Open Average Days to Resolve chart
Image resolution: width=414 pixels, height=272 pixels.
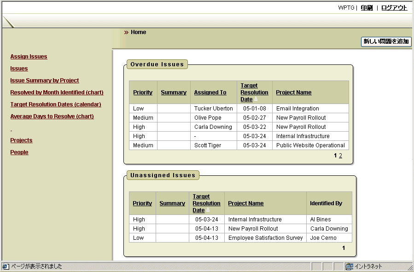52,116
